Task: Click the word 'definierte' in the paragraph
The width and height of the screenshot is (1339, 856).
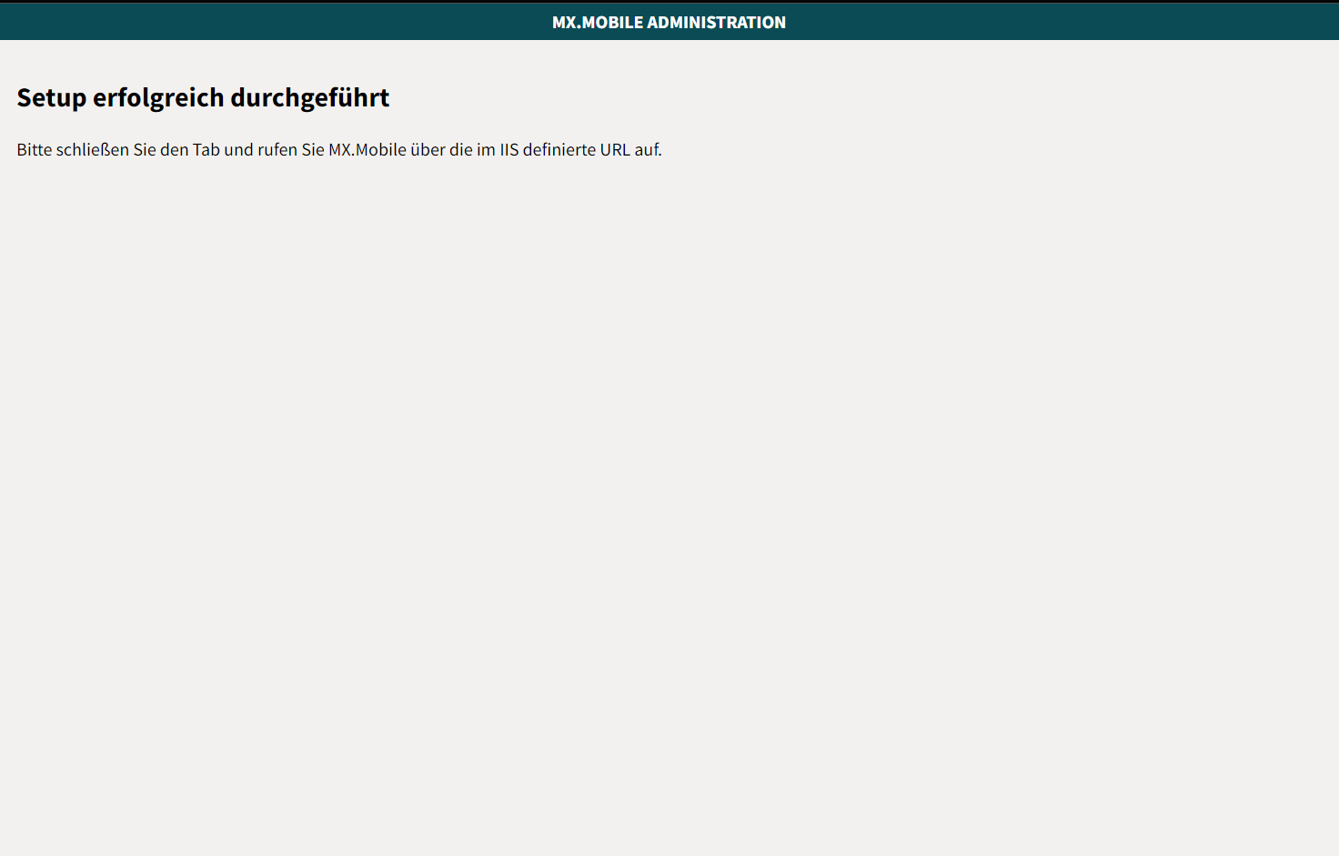Action: point(559,150)
